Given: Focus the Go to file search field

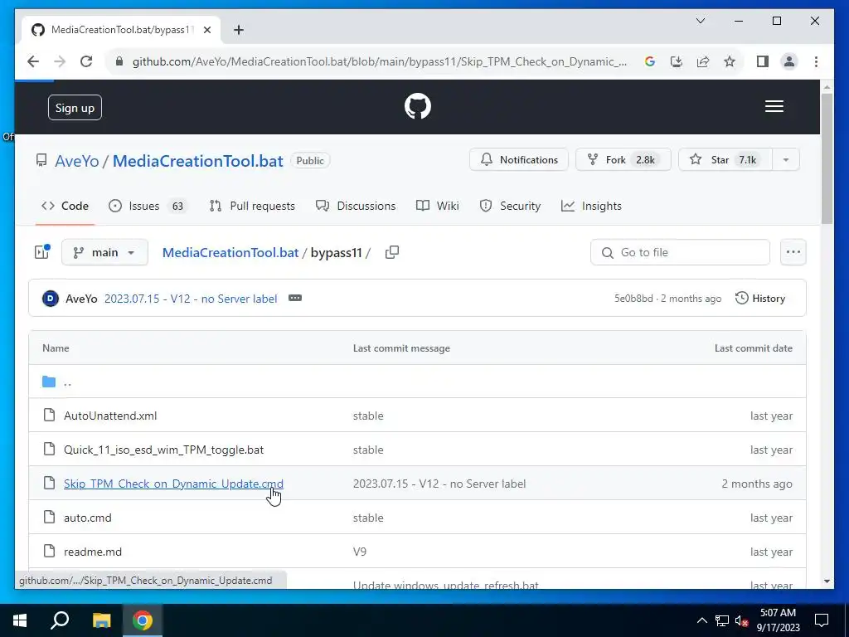Looking at the screenshot, I should pos(680,252).
